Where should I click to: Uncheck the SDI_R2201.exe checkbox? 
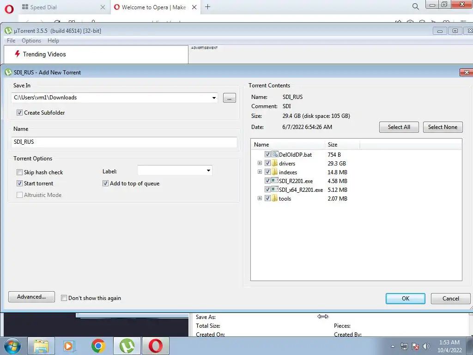(x=267, y=181)
